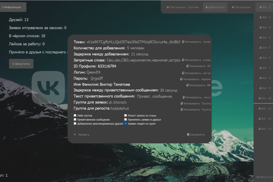
Task: Close the settings dialog with Закрыть
Action: [x=82, y=135]
